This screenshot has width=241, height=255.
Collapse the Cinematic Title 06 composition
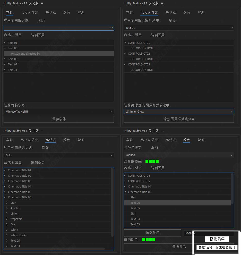point(5,197)
